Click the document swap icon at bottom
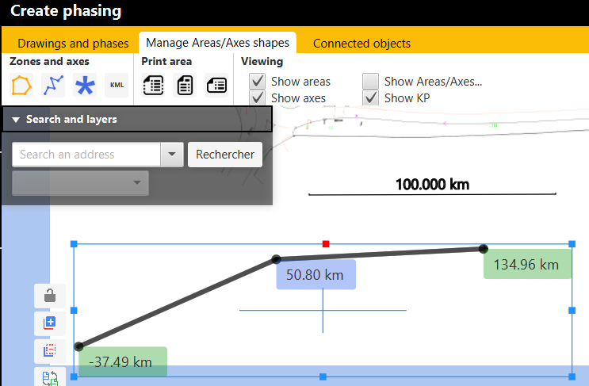Viewport: 589px width, 386px height. (x=50, y=377)
